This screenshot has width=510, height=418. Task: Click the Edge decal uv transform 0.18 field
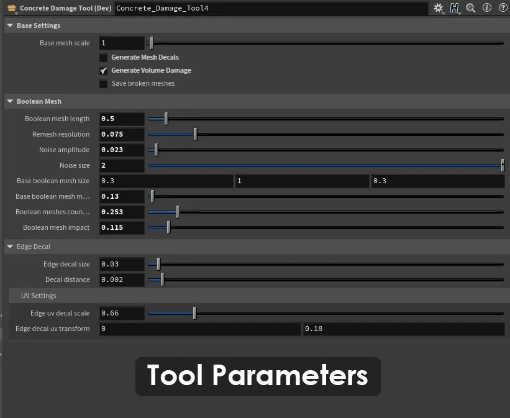[x=404, y=329]
